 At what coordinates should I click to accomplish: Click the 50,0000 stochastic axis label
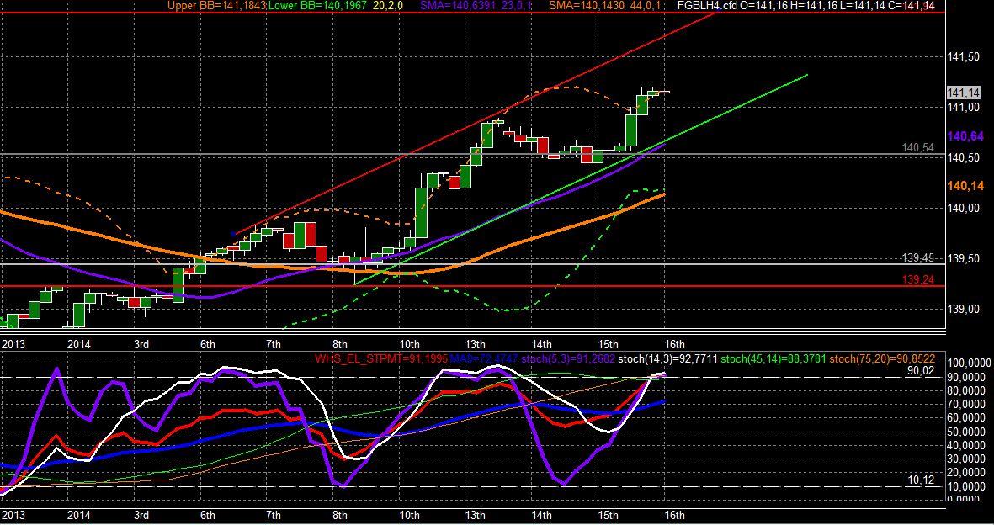[x=968, y=432]
